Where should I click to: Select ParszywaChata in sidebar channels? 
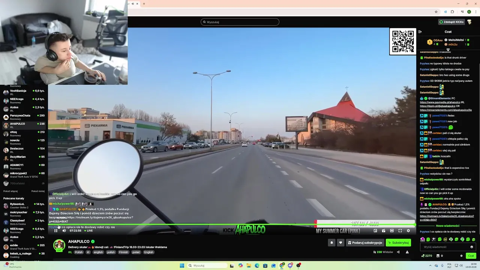coord(24,117)
